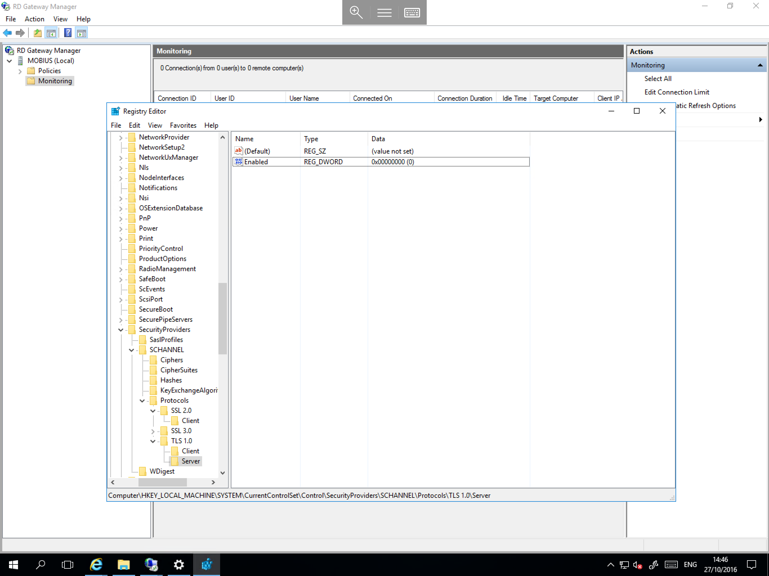Viewport: 769px width, 576px height.
Task: Click the help icon in RD Gateway Manager
Action: 65,33
